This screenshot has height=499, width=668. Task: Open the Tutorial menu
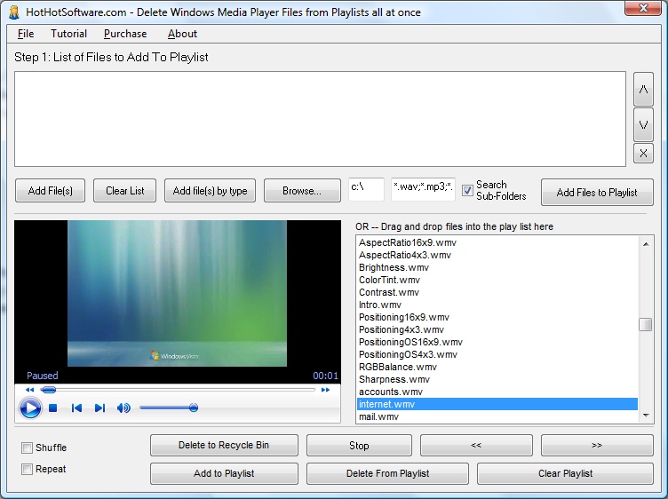tap(68, 34)
